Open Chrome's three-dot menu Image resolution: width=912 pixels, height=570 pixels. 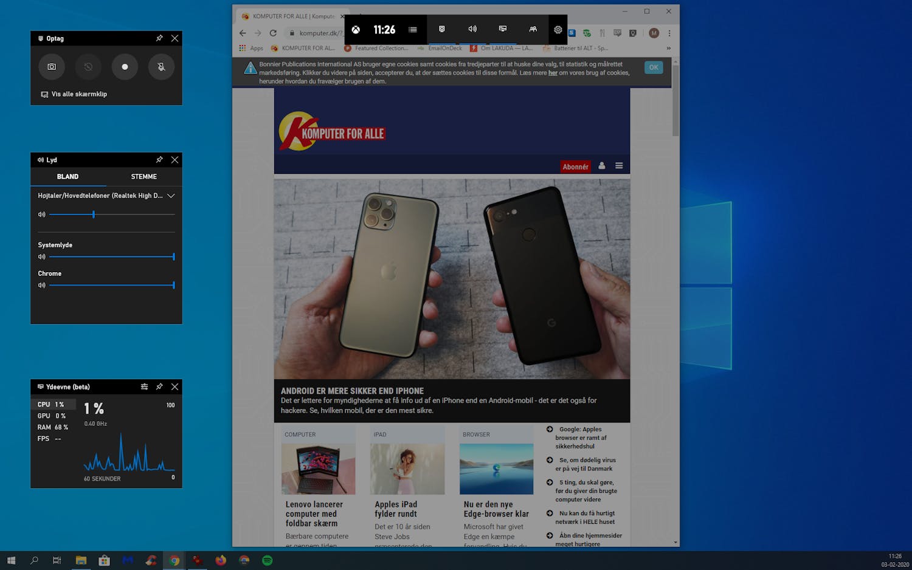tap(668, 33)
